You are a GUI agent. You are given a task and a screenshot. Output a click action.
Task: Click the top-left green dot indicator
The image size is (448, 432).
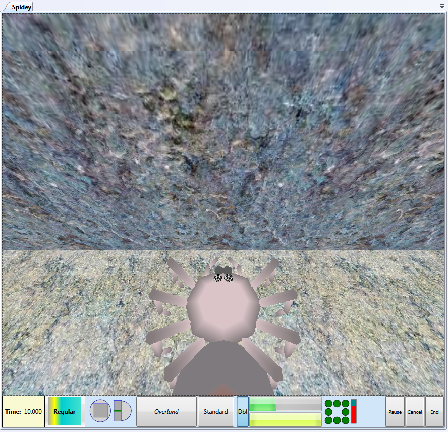click(328, 404)
